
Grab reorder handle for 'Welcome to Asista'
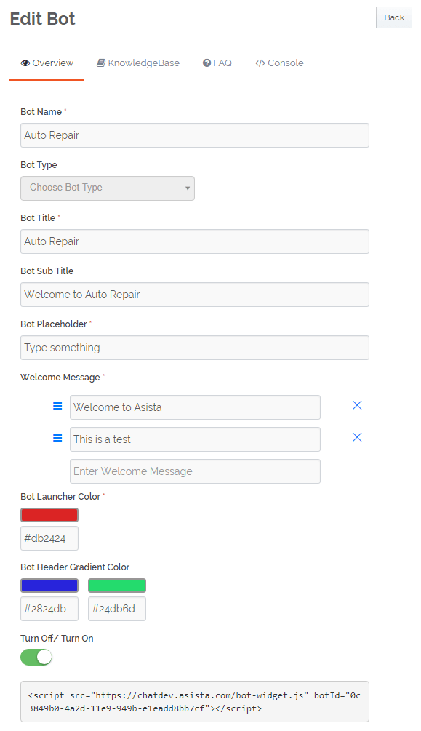click(x=57, y=406)
